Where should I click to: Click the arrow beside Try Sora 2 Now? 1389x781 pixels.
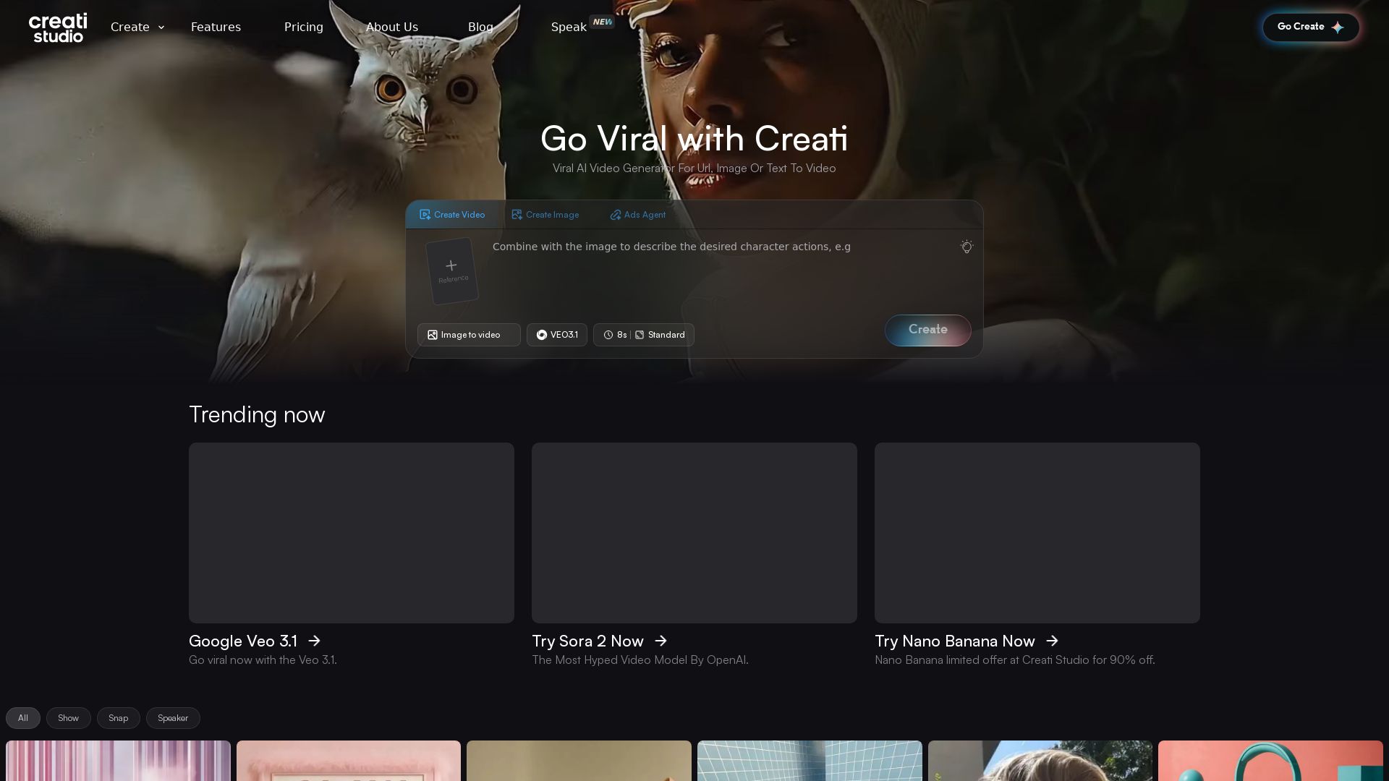[x=660, y=641]
